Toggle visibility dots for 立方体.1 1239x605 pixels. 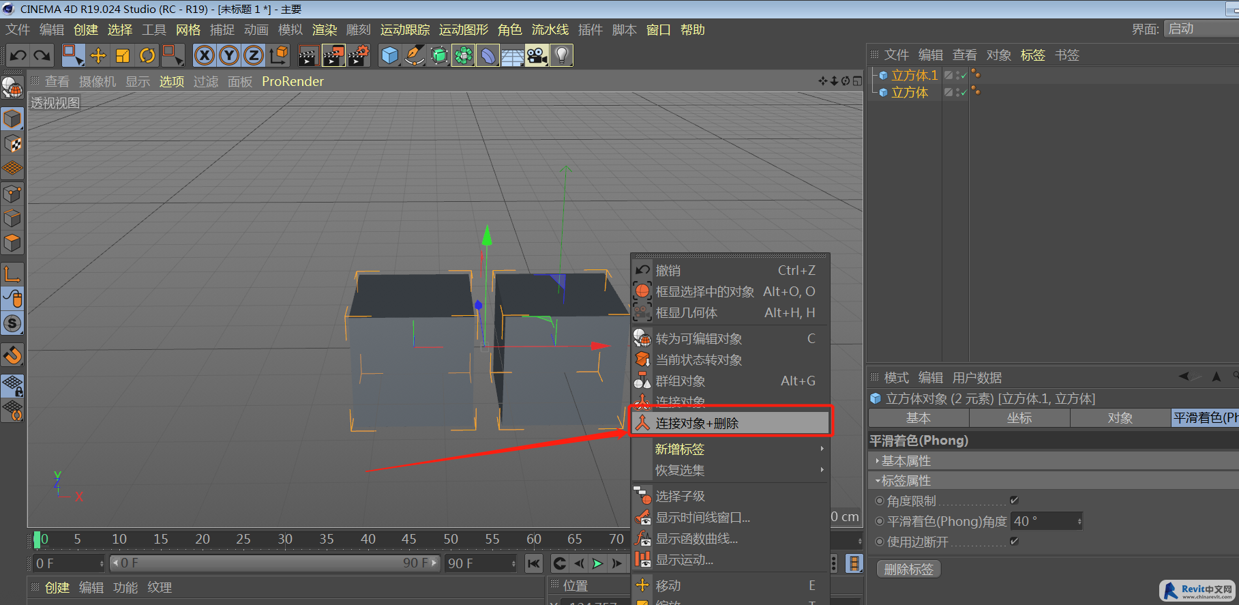(x=957, y=75)
